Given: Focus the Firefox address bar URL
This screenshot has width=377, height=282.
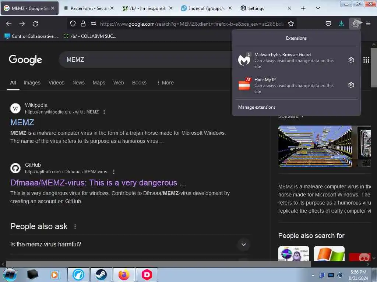Looking at the screenshot, I should pos(192,24).
